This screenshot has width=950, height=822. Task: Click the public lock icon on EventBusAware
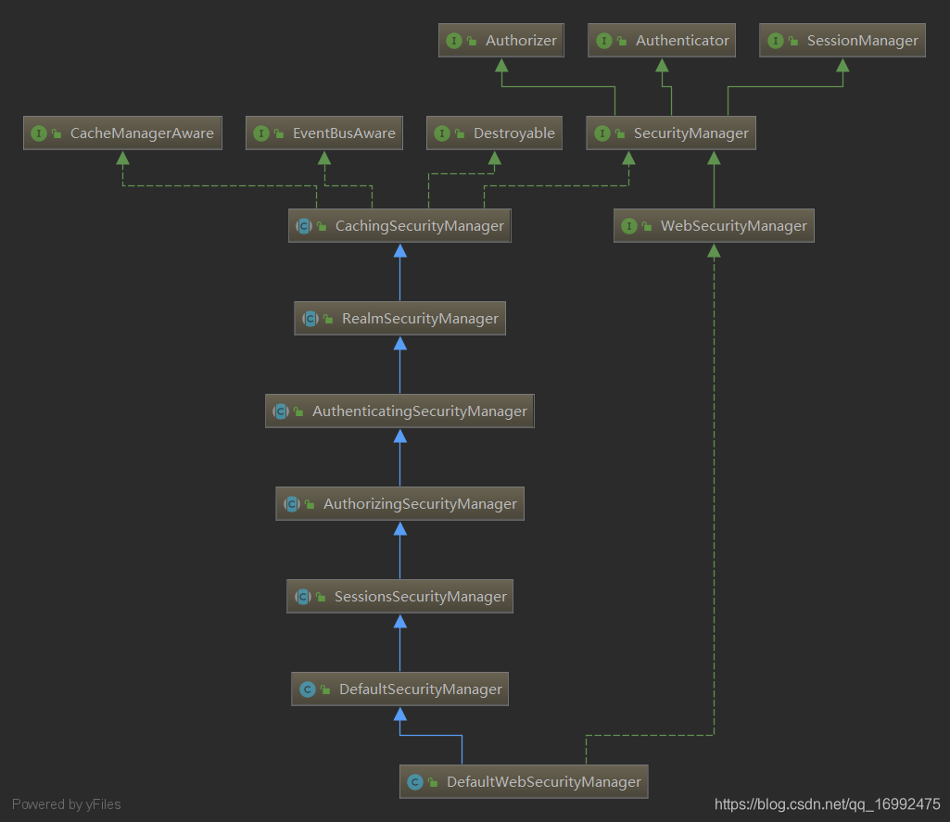(x=279, y=133)
